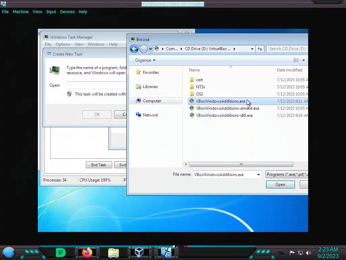Open the Organize menu
Viewport: 346px width, 260px height.
coord(145,60)
